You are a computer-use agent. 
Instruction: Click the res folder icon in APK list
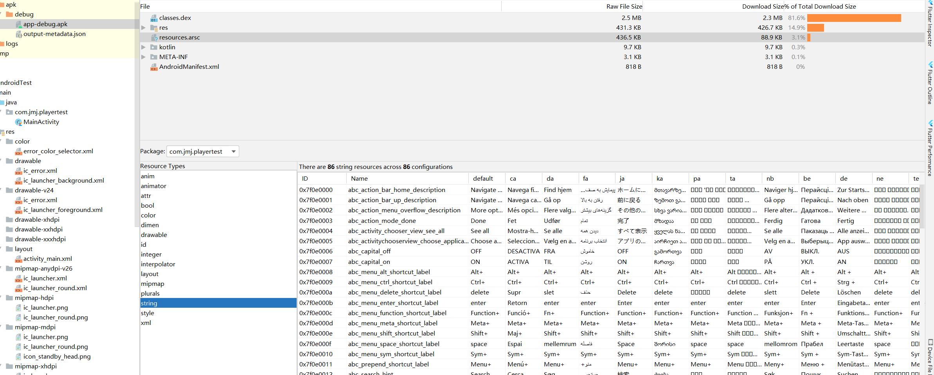pos(154,28)
